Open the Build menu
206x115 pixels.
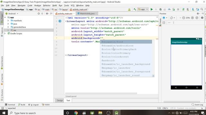tap(54, 5)
